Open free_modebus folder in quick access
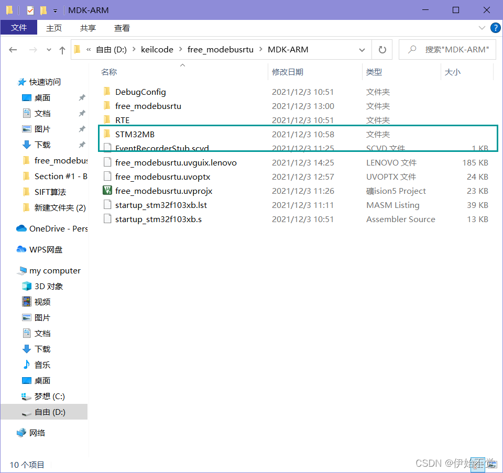The height and width of the screenshot is (473, 503). click(x=55, y=160)
